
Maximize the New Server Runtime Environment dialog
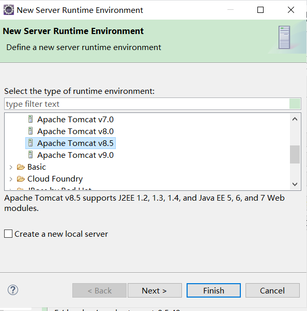coord(260,10)
